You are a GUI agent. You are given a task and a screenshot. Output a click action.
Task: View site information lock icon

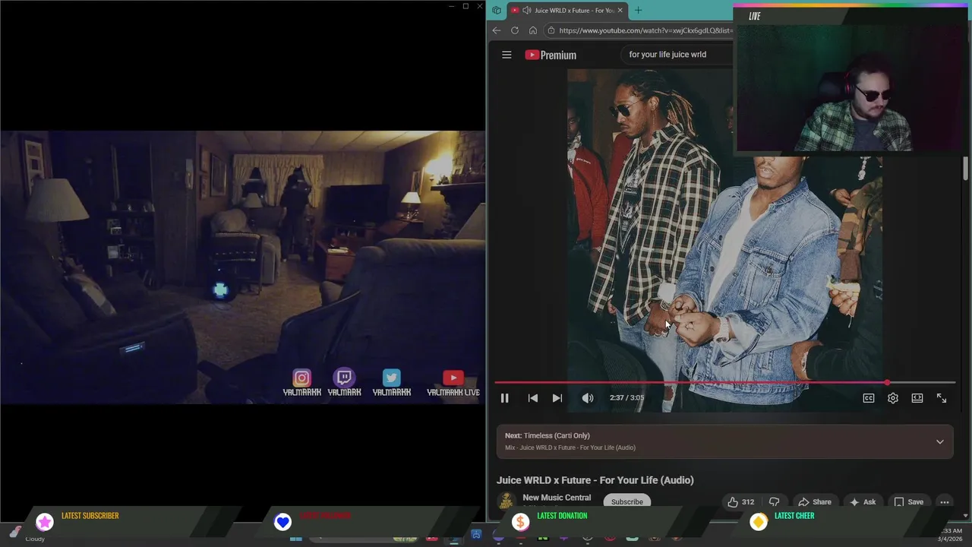tap(551, 30)
